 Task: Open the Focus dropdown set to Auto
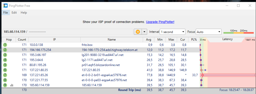(x=209, y=32)
